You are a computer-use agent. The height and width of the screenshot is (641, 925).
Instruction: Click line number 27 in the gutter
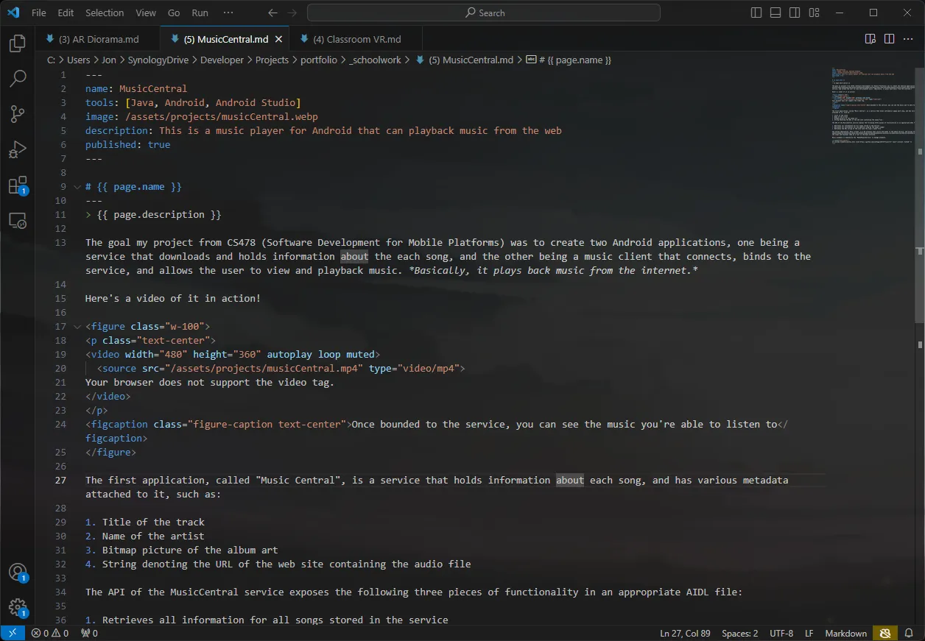point(60,481)
